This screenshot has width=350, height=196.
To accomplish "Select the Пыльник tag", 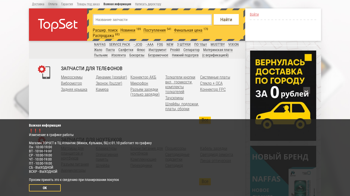I will (101, 55).
